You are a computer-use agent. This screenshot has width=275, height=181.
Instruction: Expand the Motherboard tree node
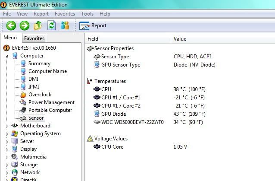pyautogui.click(x=7, y=126)
